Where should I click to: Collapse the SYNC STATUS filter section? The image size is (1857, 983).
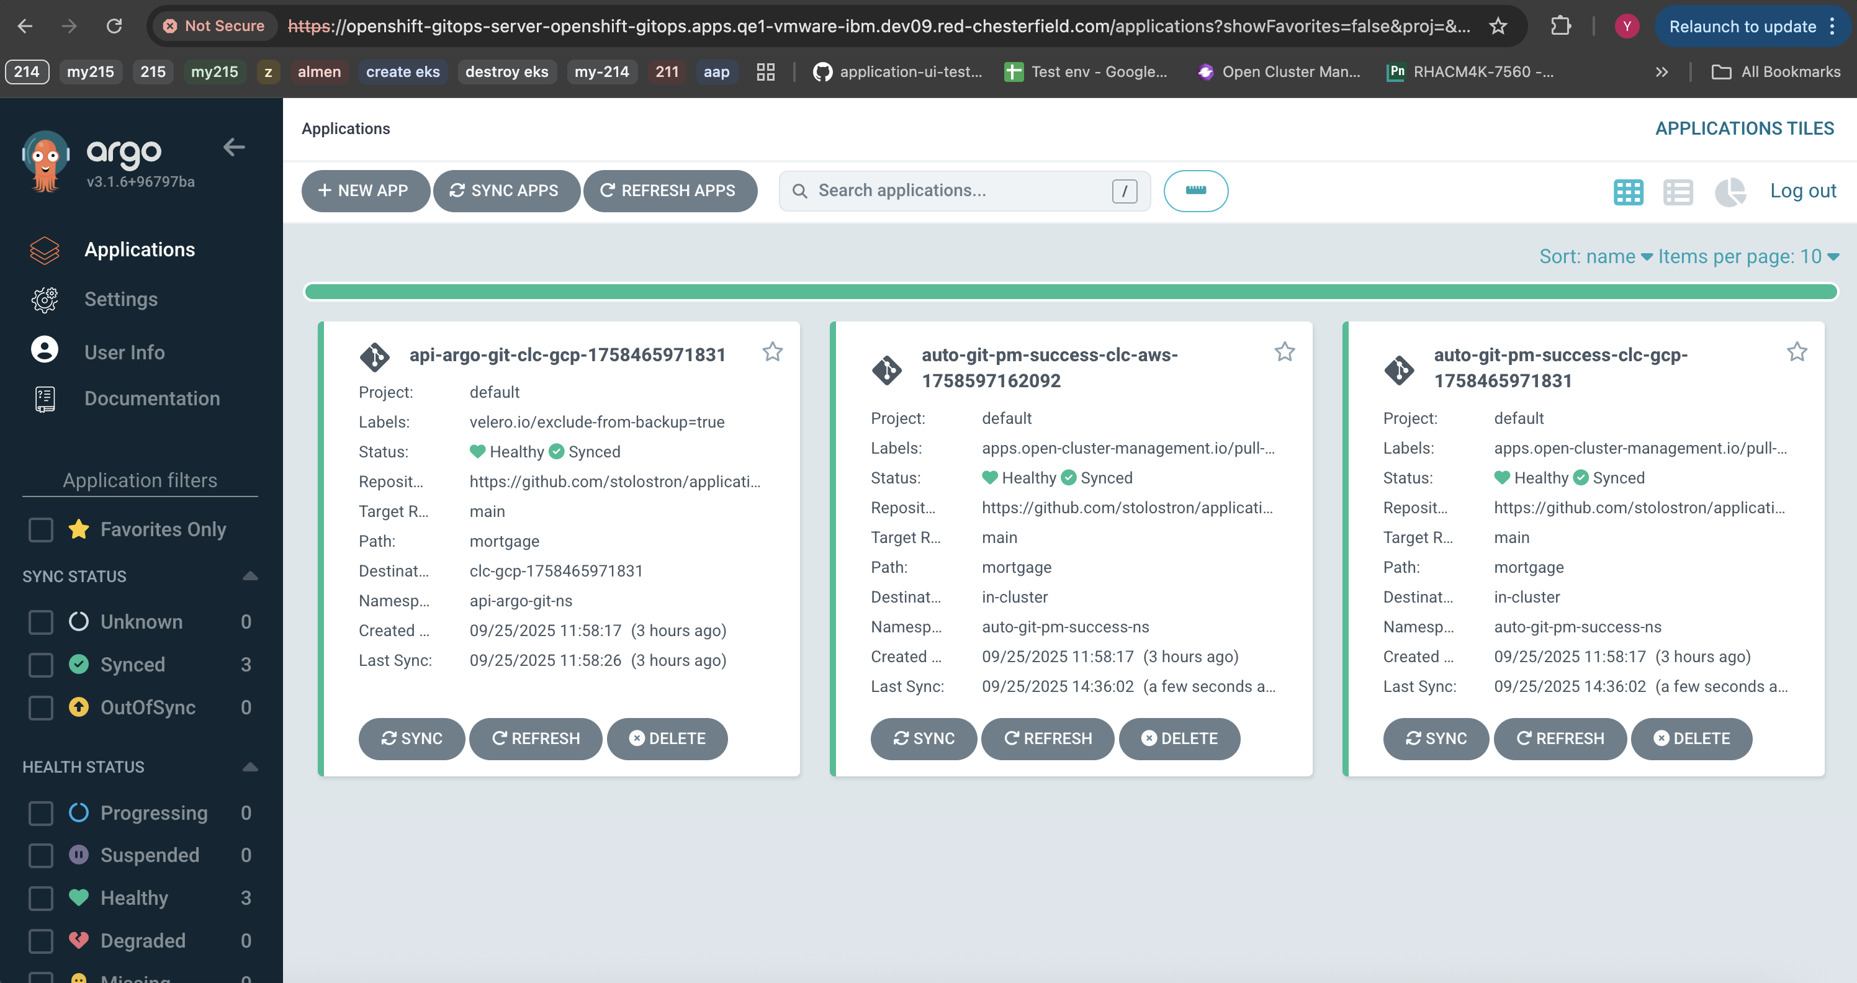tap(250, 577)
